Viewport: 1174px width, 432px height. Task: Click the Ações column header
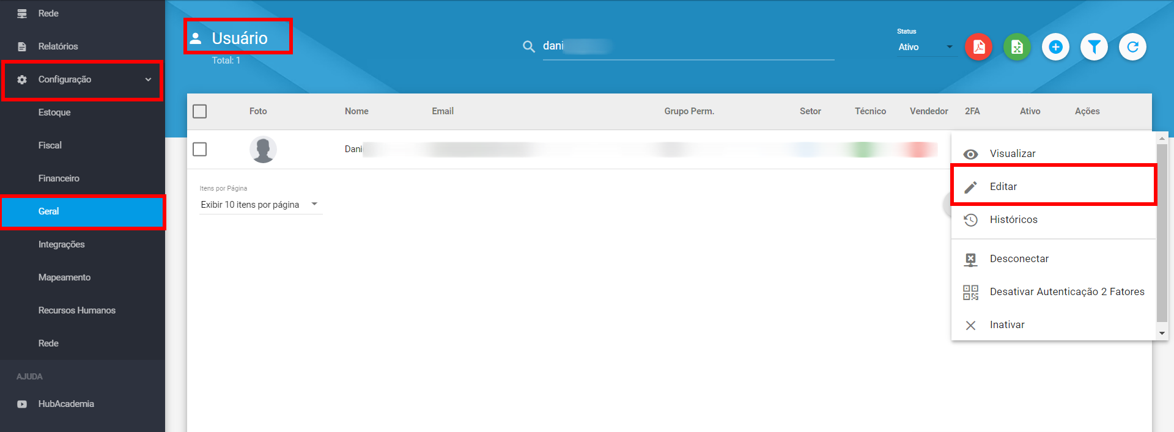coord(1087,111)
